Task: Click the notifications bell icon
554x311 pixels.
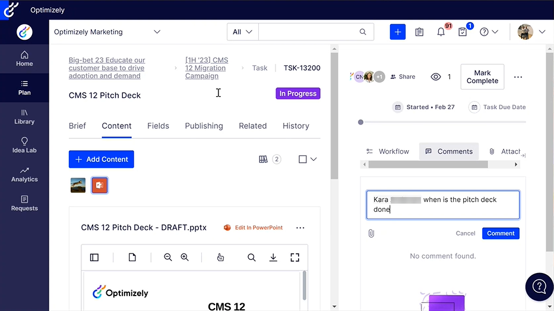Action: tap(441, 32)
